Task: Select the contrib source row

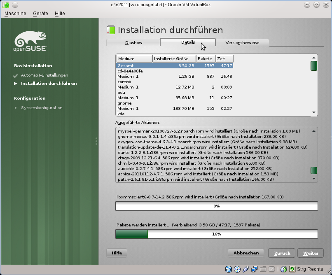Action: pos(175,82)
